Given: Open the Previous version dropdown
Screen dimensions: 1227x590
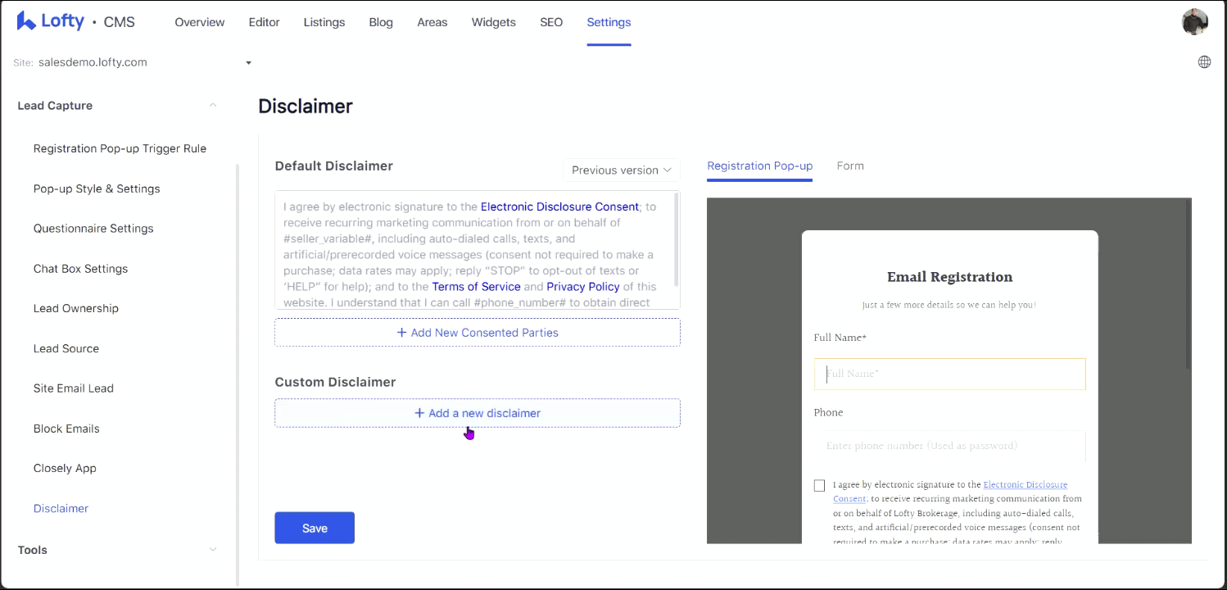Looking at the screenshot, I should (621, 170).
